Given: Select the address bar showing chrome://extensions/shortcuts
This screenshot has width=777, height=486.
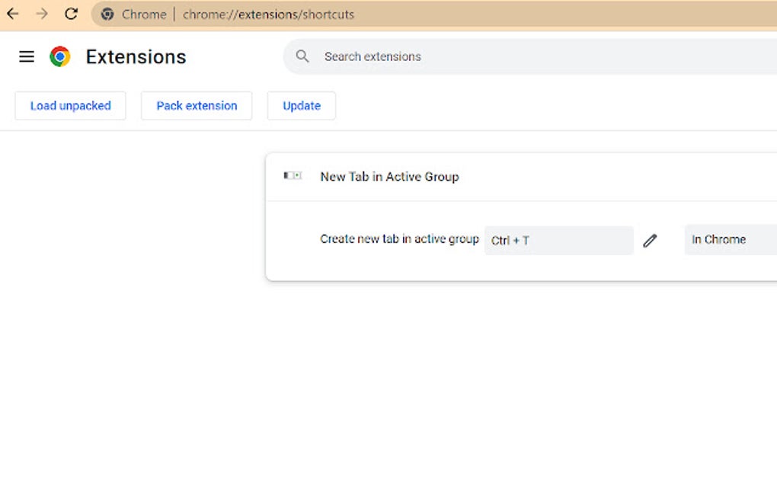Looking at the screenshot, I should [268, 14].
